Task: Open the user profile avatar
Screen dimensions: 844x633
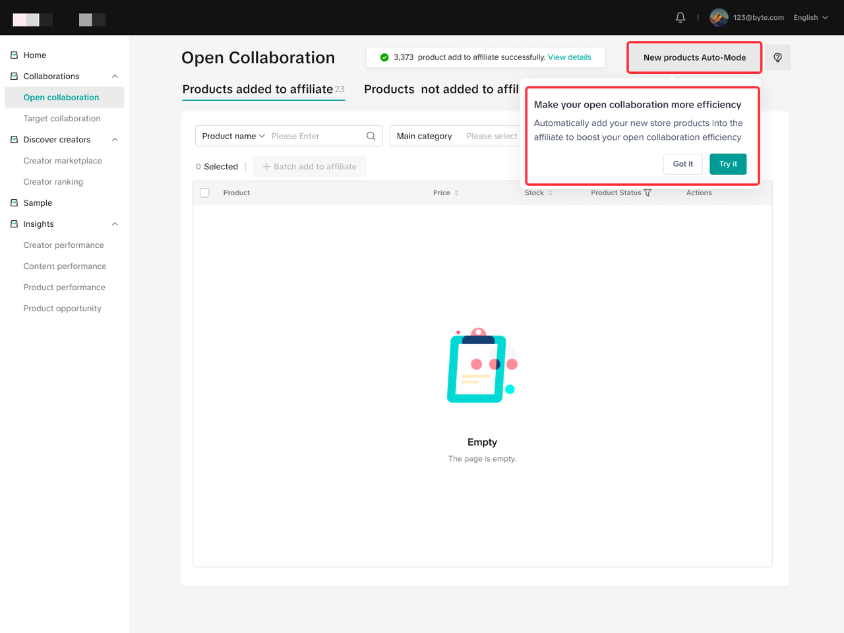Action: (719, 18)
